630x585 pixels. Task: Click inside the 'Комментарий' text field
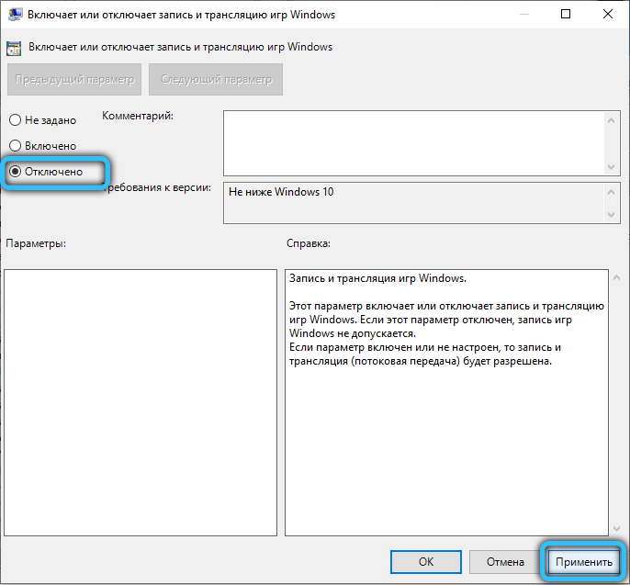(x=414, y=143)
